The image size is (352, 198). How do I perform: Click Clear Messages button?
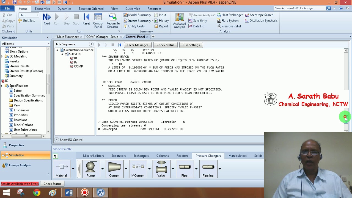click(138, 45)
